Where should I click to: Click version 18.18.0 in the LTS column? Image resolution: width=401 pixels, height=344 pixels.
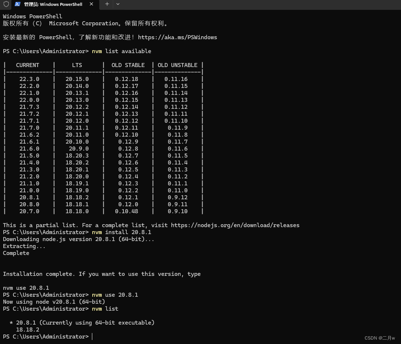point(77,211)
